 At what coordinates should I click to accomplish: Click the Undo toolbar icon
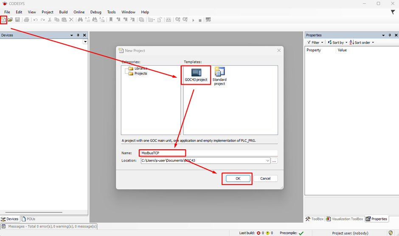click(x=35, y=20)
